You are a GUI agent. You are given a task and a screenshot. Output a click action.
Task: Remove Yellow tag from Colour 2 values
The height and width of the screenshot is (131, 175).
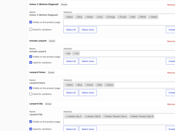[149, 17]
